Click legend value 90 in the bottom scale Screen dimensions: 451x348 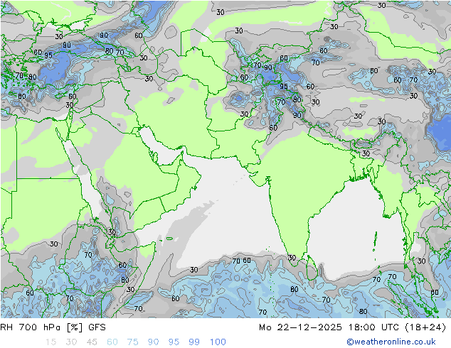(153, 342)
